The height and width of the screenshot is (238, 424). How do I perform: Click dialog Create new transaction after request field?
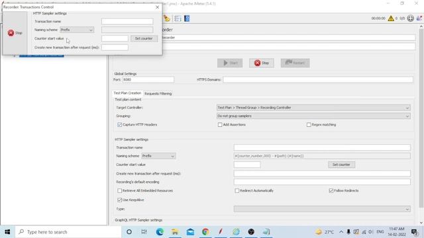pyautogui.click(x=115, y=48)
